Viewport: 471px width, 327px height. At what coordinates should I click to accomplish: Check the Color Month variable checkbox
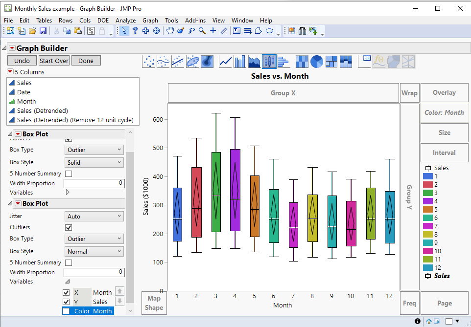click(x=66, y=311)
